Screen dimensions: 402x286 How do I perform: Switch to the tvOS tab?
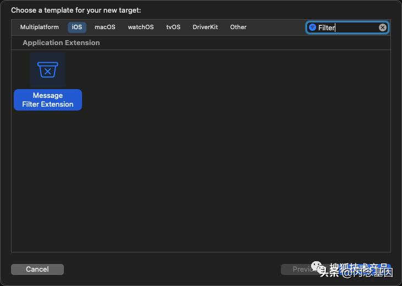point(173,27)
